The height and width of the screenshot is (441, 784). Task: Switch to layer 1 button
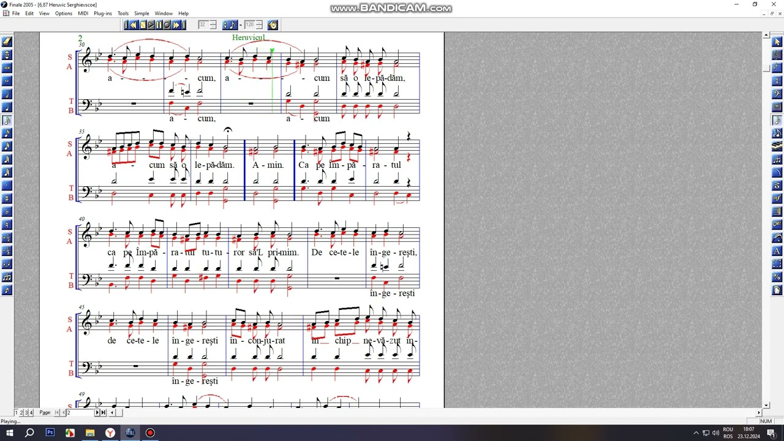(16, 413)
